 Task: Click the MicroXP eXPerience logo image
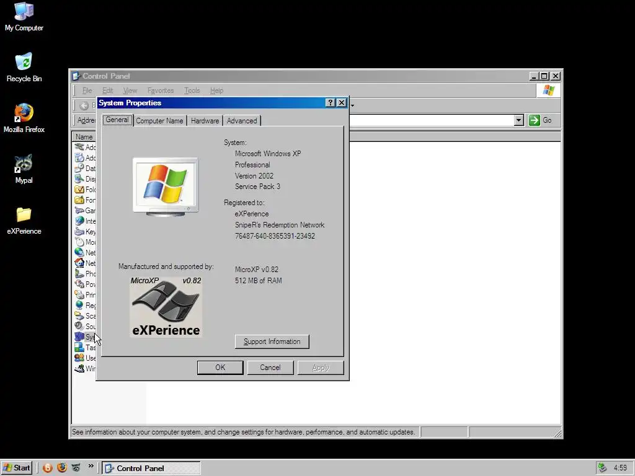(166, 307)
